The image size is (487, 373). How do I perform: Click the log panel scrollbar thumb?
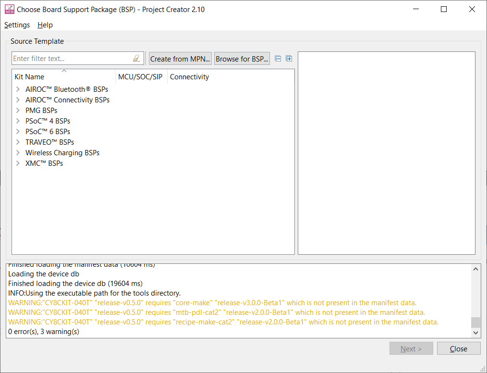tap(475, 323)
